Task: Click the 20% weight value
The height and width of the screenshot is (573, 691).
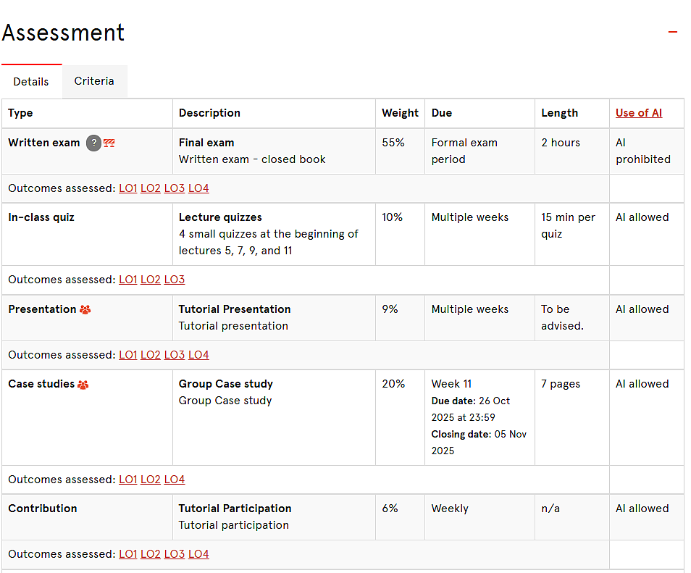Action: [393, 384]
